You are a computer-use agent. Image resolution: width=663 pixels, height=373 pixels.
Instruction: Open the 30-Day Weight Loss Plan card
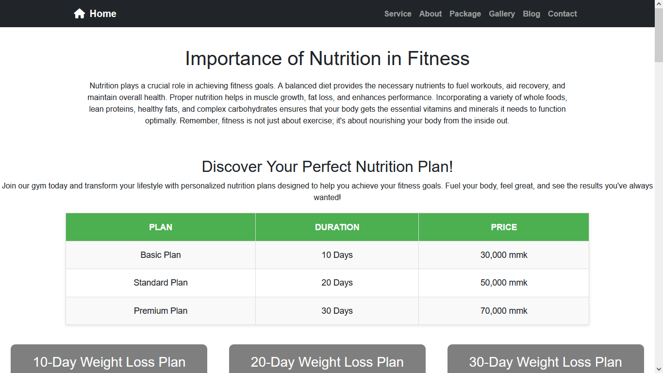coord(546,362)
